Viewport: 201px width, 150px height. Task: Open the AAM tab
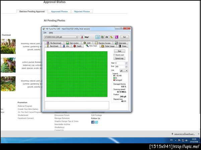click(87, 43)
